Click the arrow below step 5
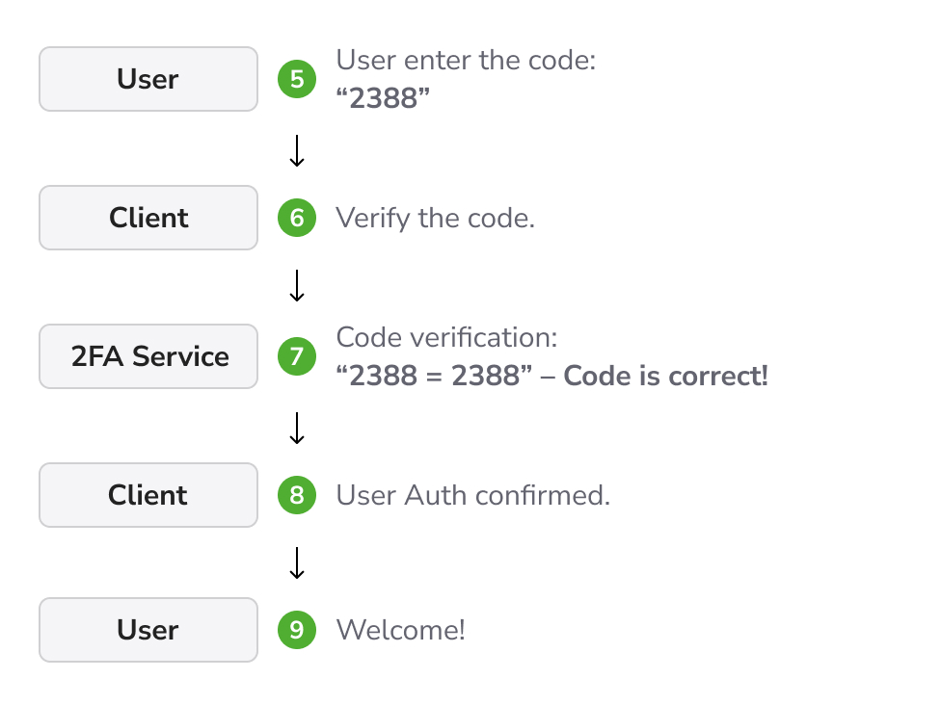 (x=297, y=151)
